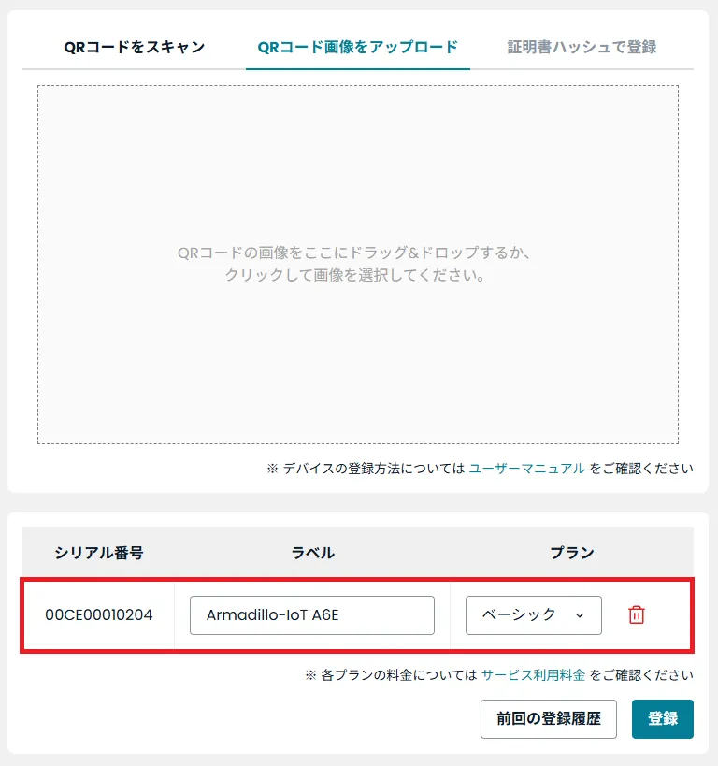Screen dimensions: 718x766
Task: View サービス利用料金 pricing page
Action: [533, 673]
